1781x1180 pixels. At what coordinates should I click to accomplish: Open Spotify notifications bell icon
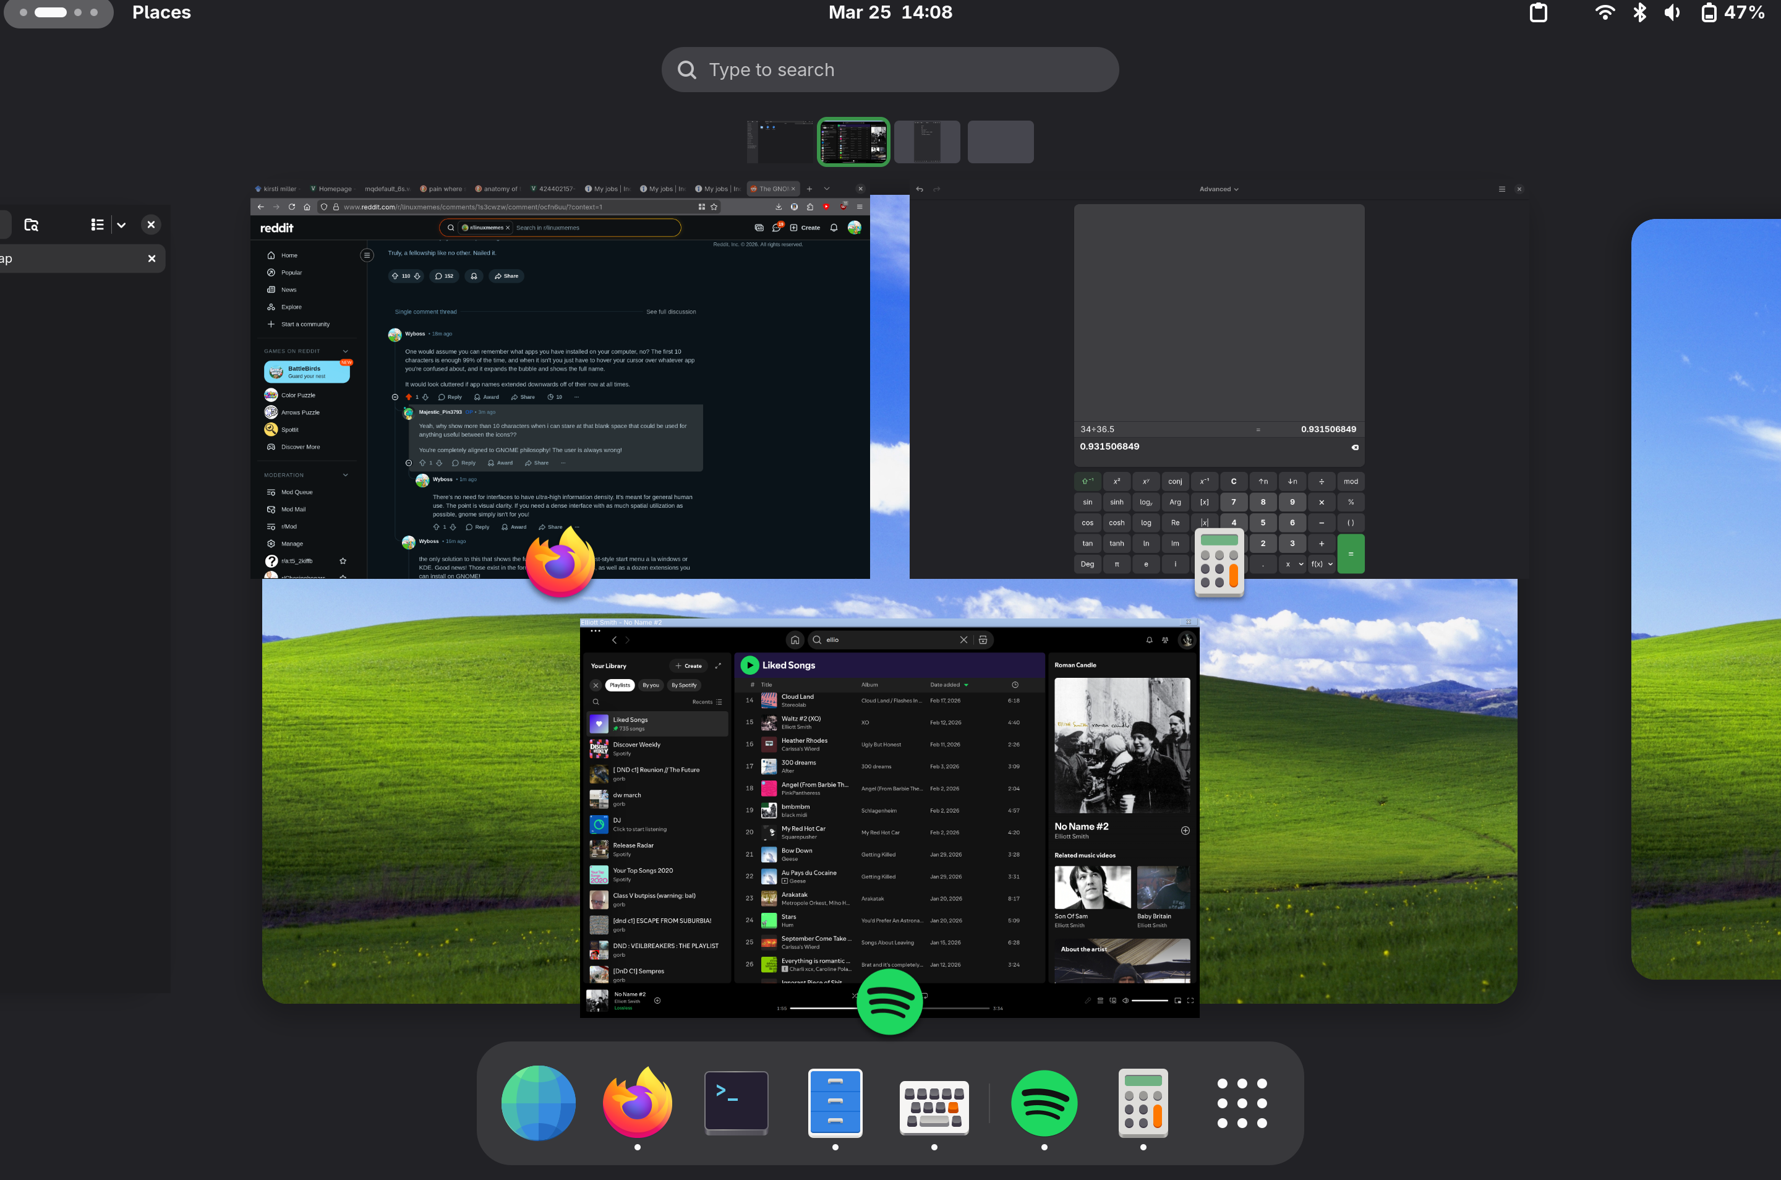coord(1149,639)
